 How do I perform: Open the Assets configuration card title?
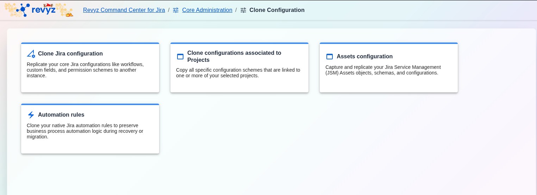(x=364, y=57)
